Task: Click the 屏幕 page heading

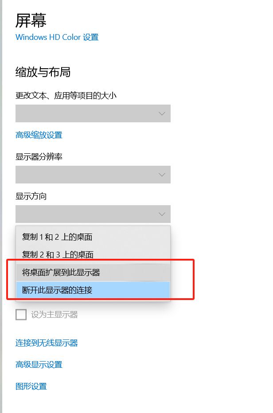Action: (x=31, y=20)
